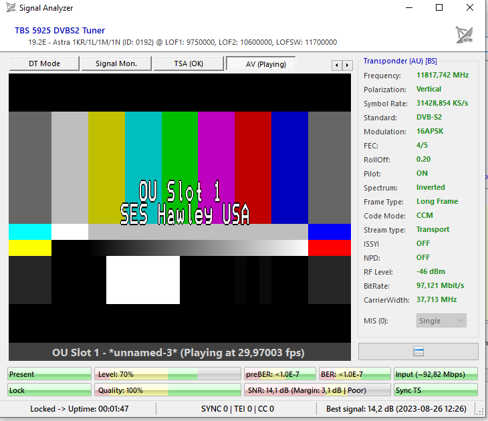Click the Quality 100% bar
This screenshot has width=488, height=421.
point(168,390)
